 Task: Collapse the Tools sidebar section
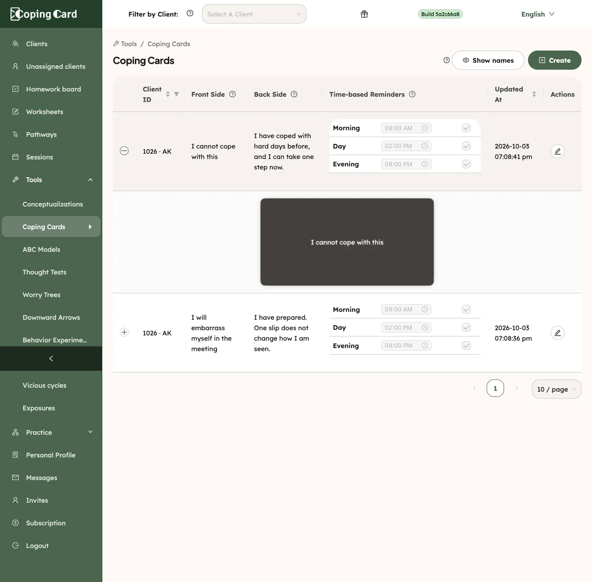point(51,179)
